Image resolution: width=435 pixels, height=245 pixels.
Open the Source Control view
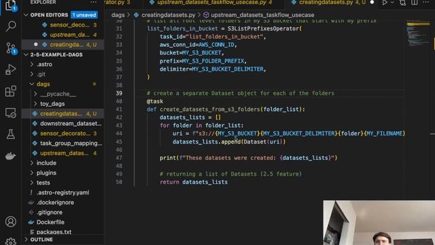11,48
